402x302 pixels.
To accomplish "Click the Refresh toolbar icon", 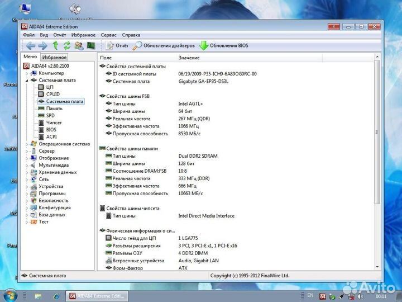I will pos(67,46).
